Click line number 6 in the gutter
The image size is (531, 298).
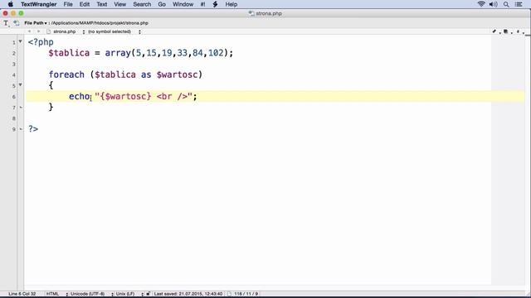14,97
